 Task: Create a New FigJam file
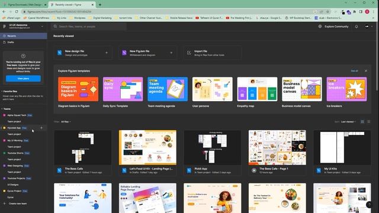click(147, 53)
